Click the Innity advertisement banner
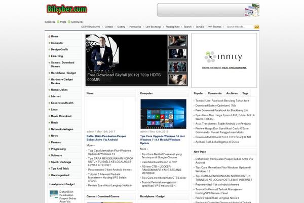 click(x=224, y=60)
